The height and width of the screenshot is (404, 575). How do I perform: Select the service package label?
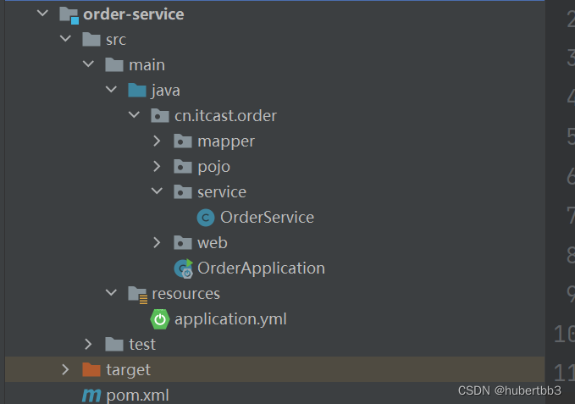click(222, 192)
